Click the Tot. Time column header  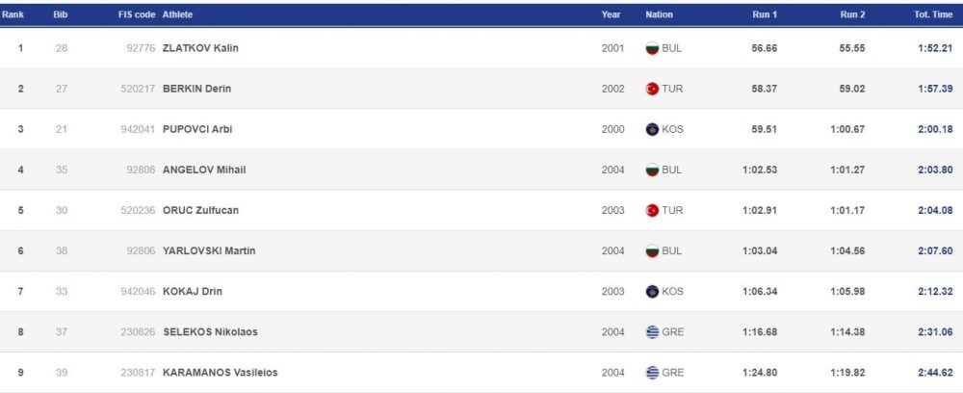(931, 14)
